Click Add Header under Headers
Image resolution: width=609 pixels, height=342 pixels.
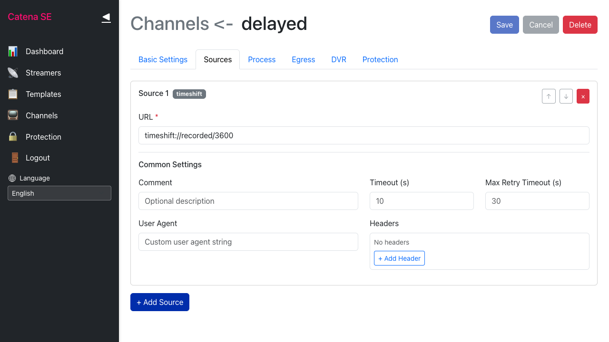click(x=399, y=258)
